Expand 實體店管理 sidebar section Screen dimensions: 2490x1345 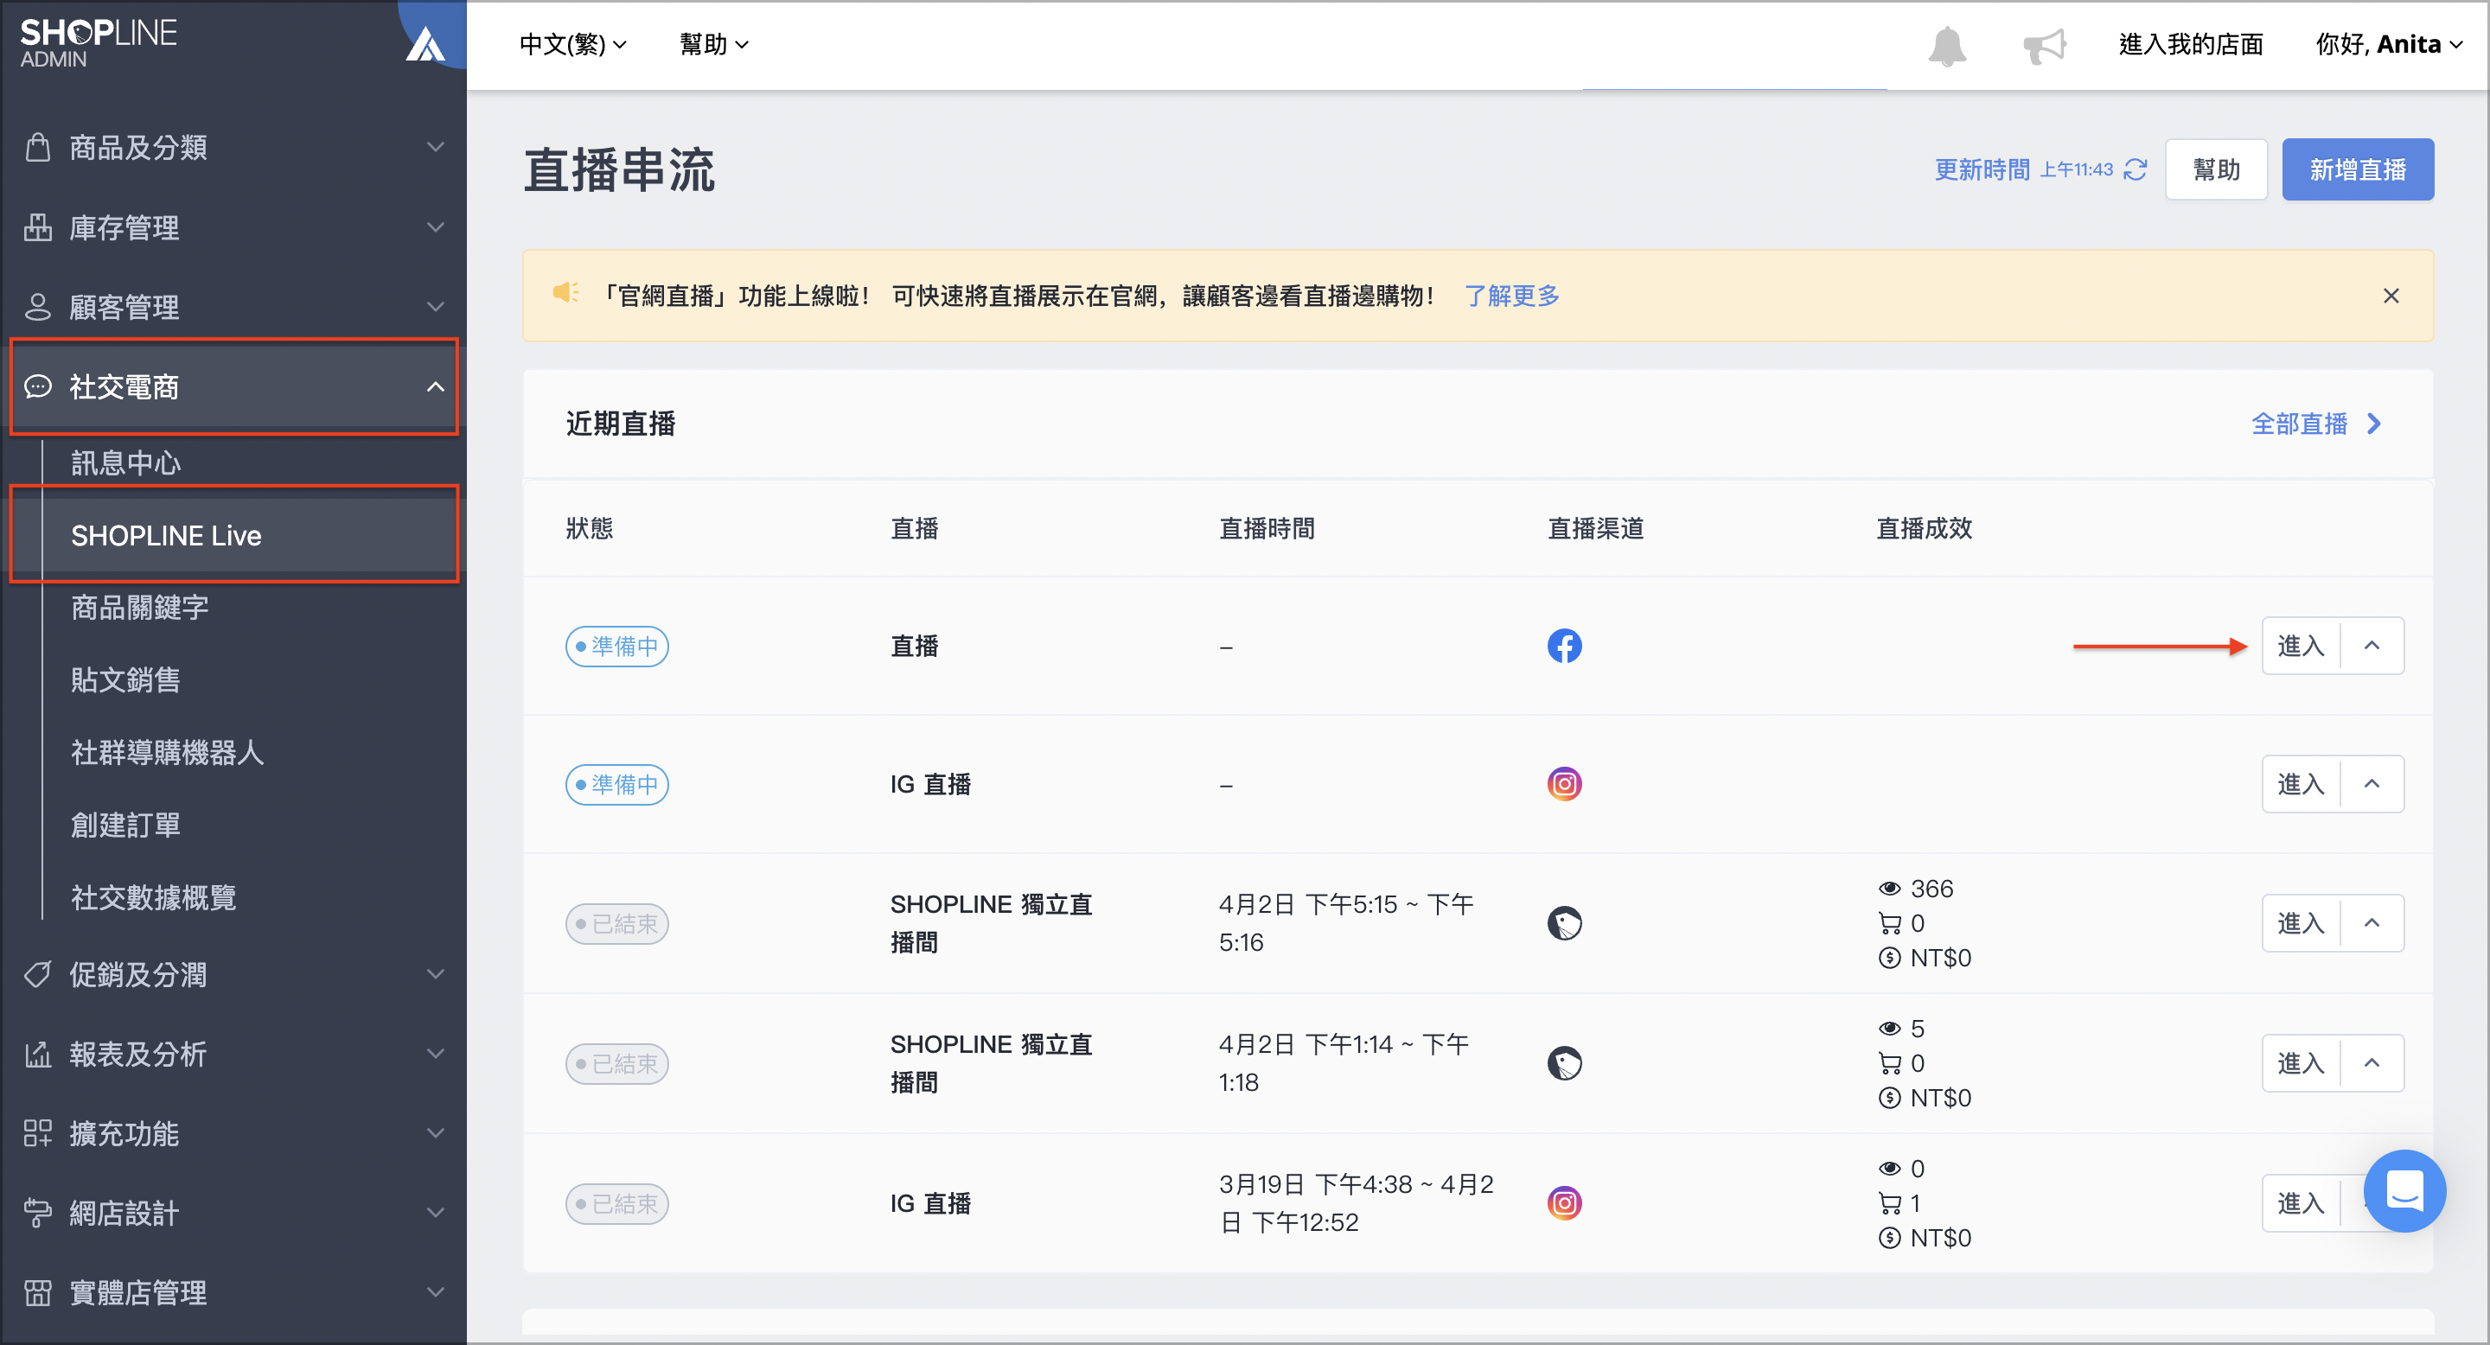click(436, 1292)
